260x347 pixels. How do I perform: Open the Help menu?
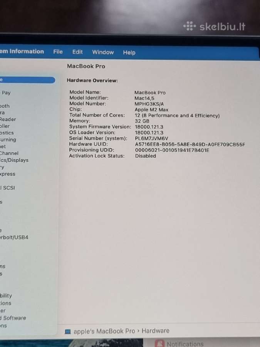[x=129, y=52]
